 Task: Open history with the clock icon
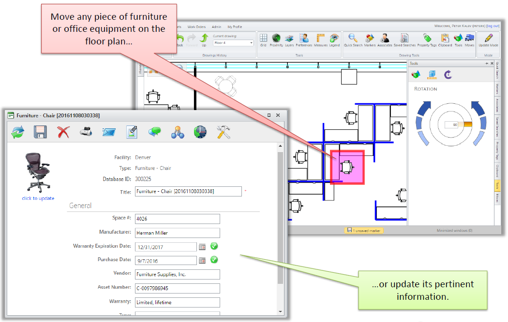(x=200, y=132)
